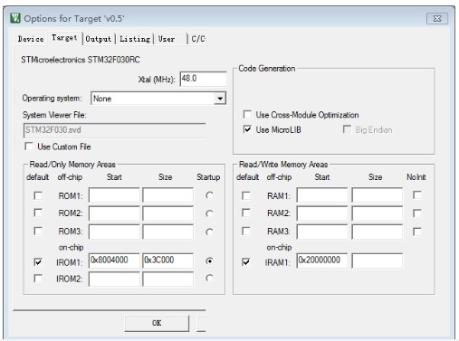
Task: Close the Options for Target dialog
Action: pyautogui.click(x=437, y=19)
